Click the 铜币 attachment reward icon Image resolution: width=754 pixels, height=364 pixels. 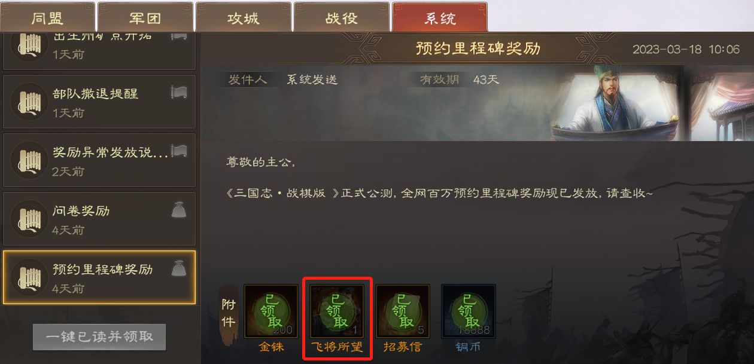coord(469,311)
